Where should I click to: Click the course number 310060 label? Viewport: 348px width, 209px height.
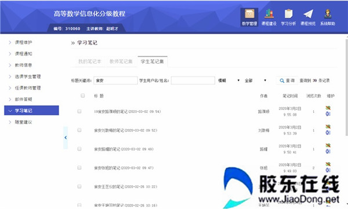(x=67, y=28)
